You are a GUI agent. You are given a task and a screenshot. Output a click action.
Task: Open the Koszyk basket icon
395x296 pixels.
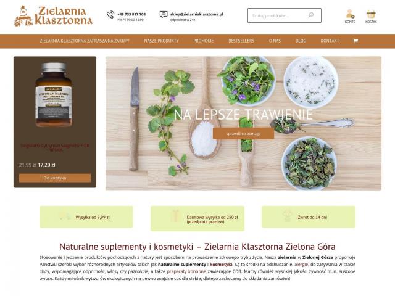coord(371,14)
